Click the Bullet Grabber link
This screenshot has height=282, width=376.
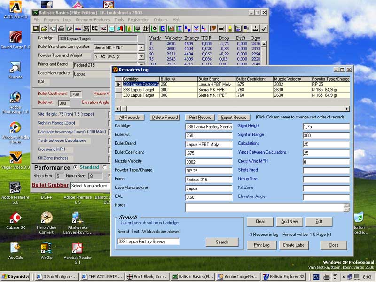pyautogui.click(x=50, y=185)
